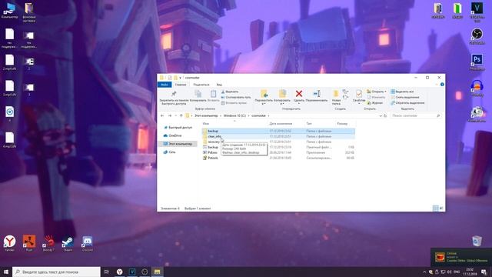Open the recent locations dropdown arrow

(x=175, y=116)
